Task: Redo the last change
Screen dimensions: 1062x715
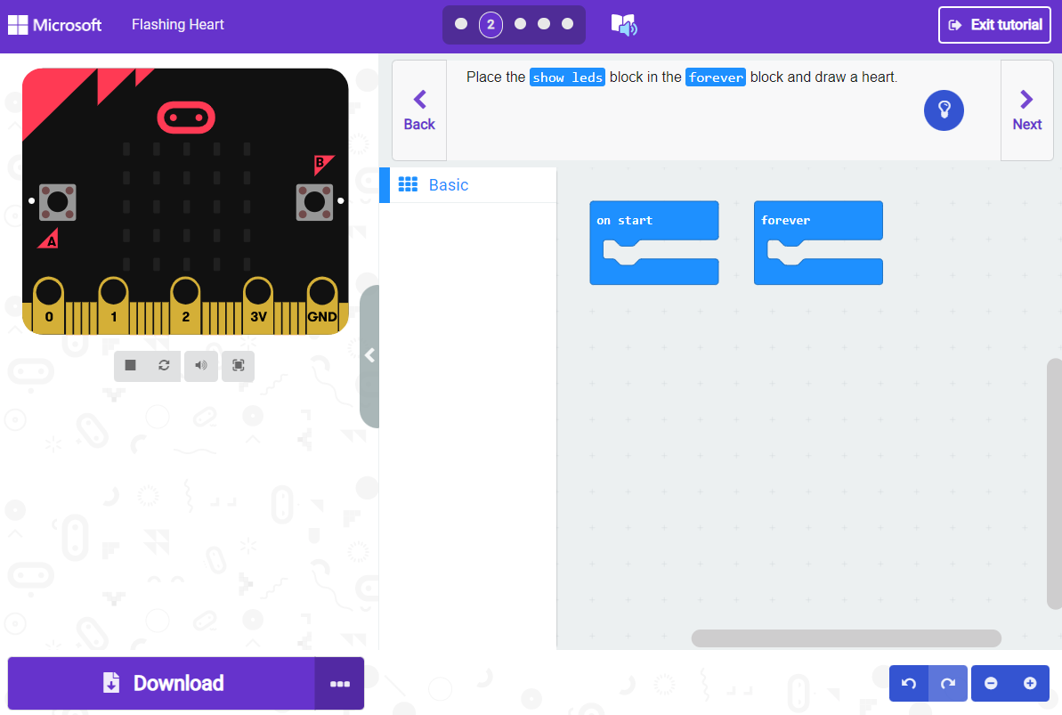Action: pyautogui.click(x=947, y=683)
